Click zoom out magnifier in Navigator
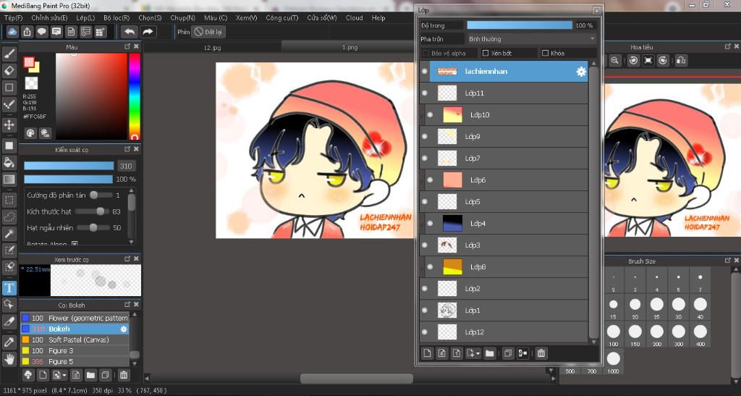Viewport: 741px width, 396px height. coord(615,61)
